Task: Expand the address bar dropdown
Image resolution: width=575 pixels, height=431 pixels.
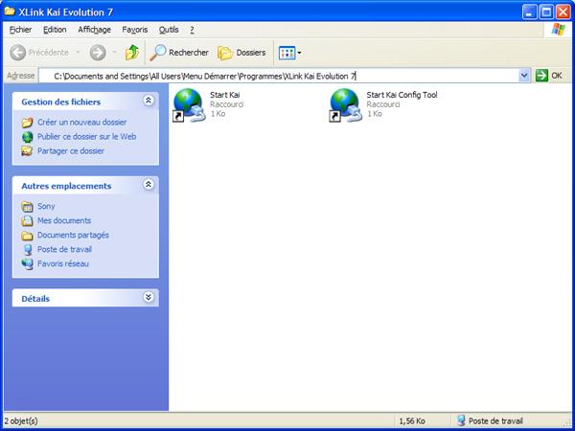Action: pos(524,76)
